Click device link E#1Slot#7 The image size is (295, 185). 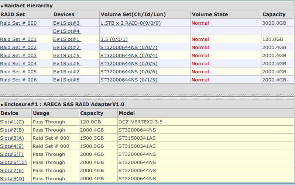click(67, 71)
